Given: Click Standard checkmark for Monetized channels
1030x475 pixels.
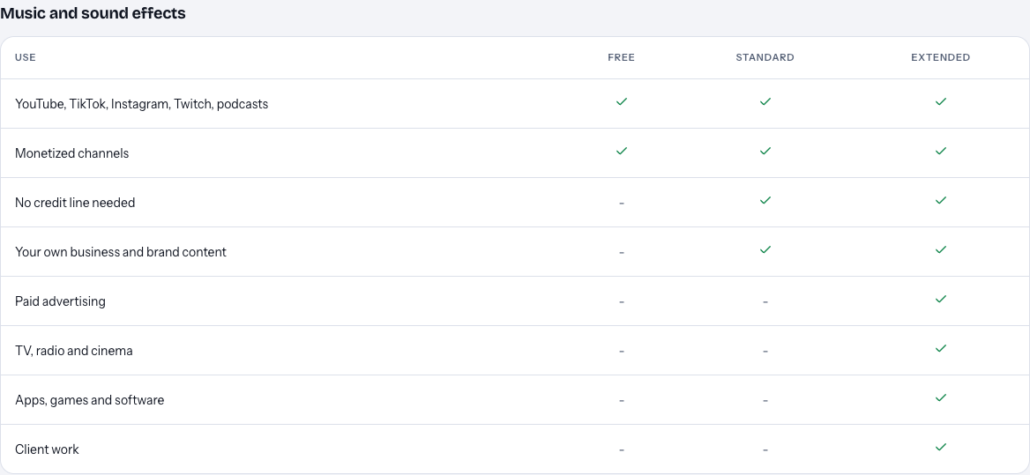Looking at the screenshot, I should click(765, 151).
